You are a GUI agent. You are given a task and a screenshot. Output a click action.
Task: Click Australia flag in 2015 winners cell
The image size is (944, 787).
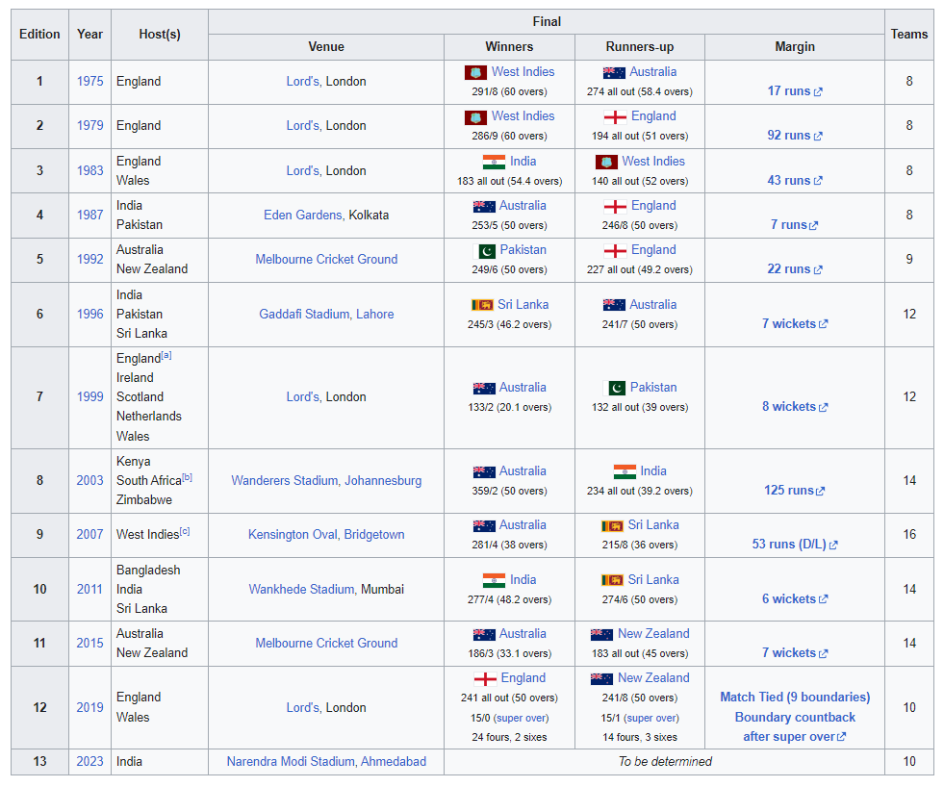point(484,635)
